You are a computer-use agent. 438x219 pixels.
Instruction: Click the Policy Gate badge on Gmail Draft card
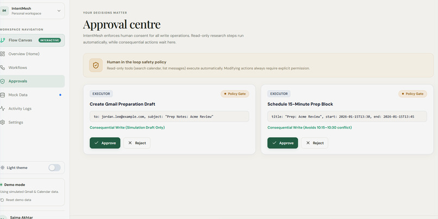pos(235,94)
